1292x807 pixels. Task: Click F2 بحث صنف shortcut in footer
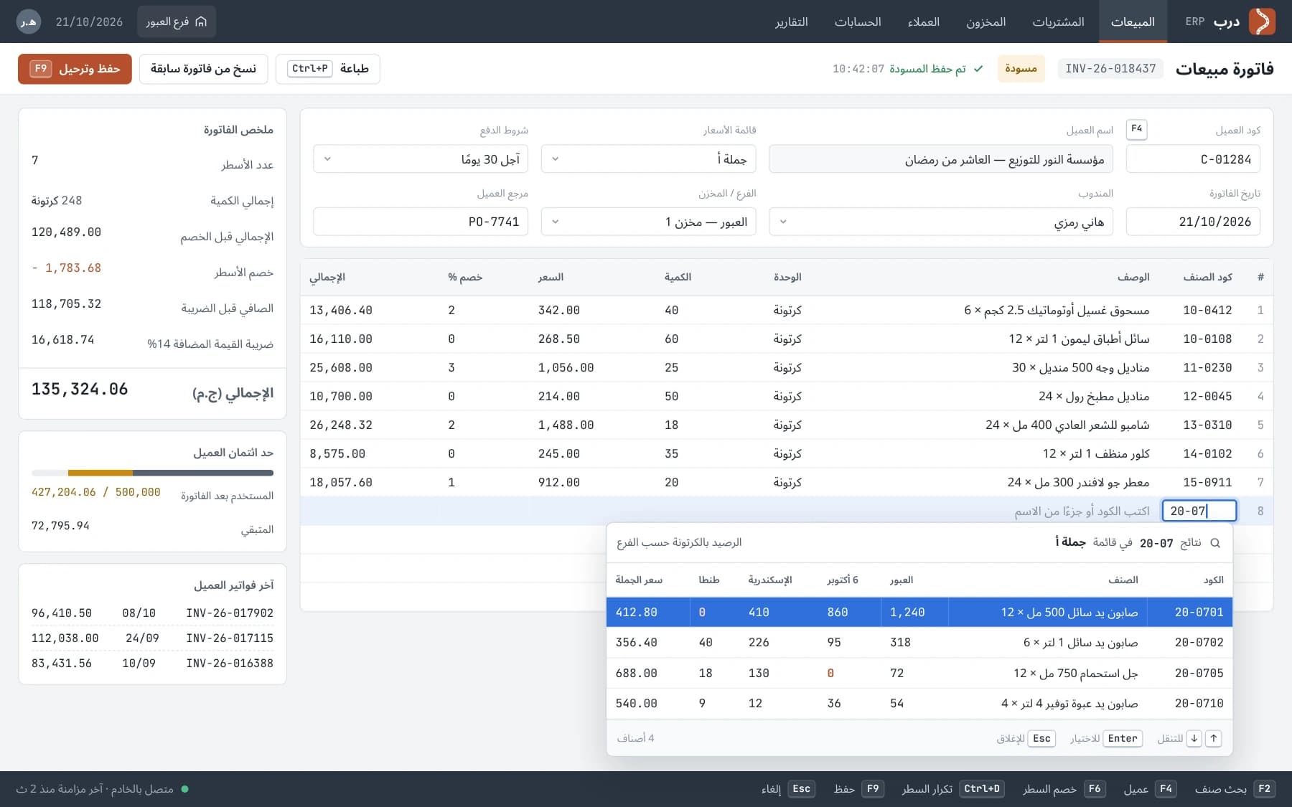pos(1235,789)
